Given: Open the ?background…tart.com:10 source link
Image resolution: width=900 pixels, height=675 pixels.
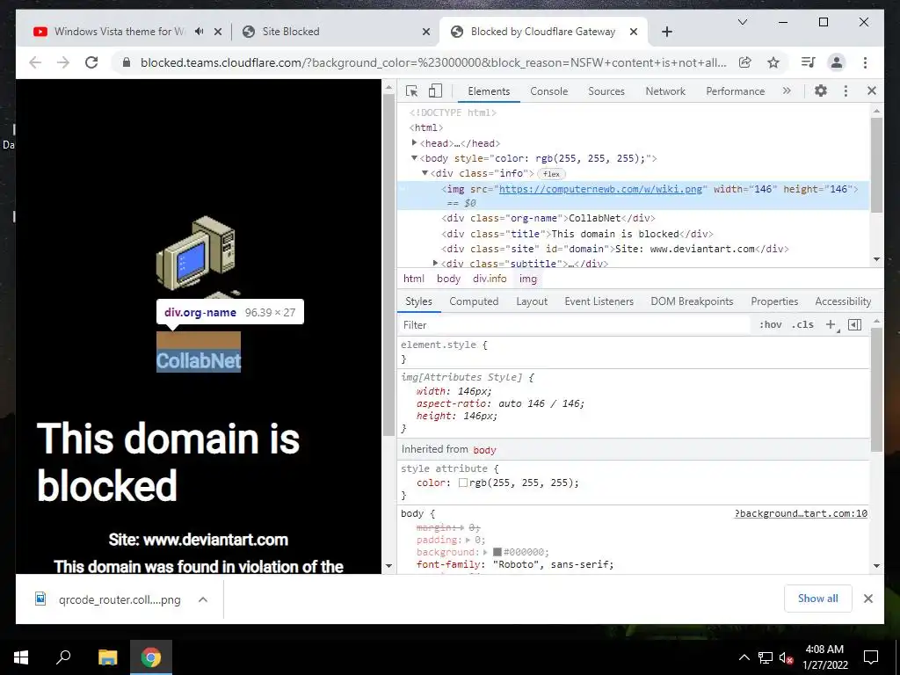Looking at the screenshot, I should coord(801,513).
